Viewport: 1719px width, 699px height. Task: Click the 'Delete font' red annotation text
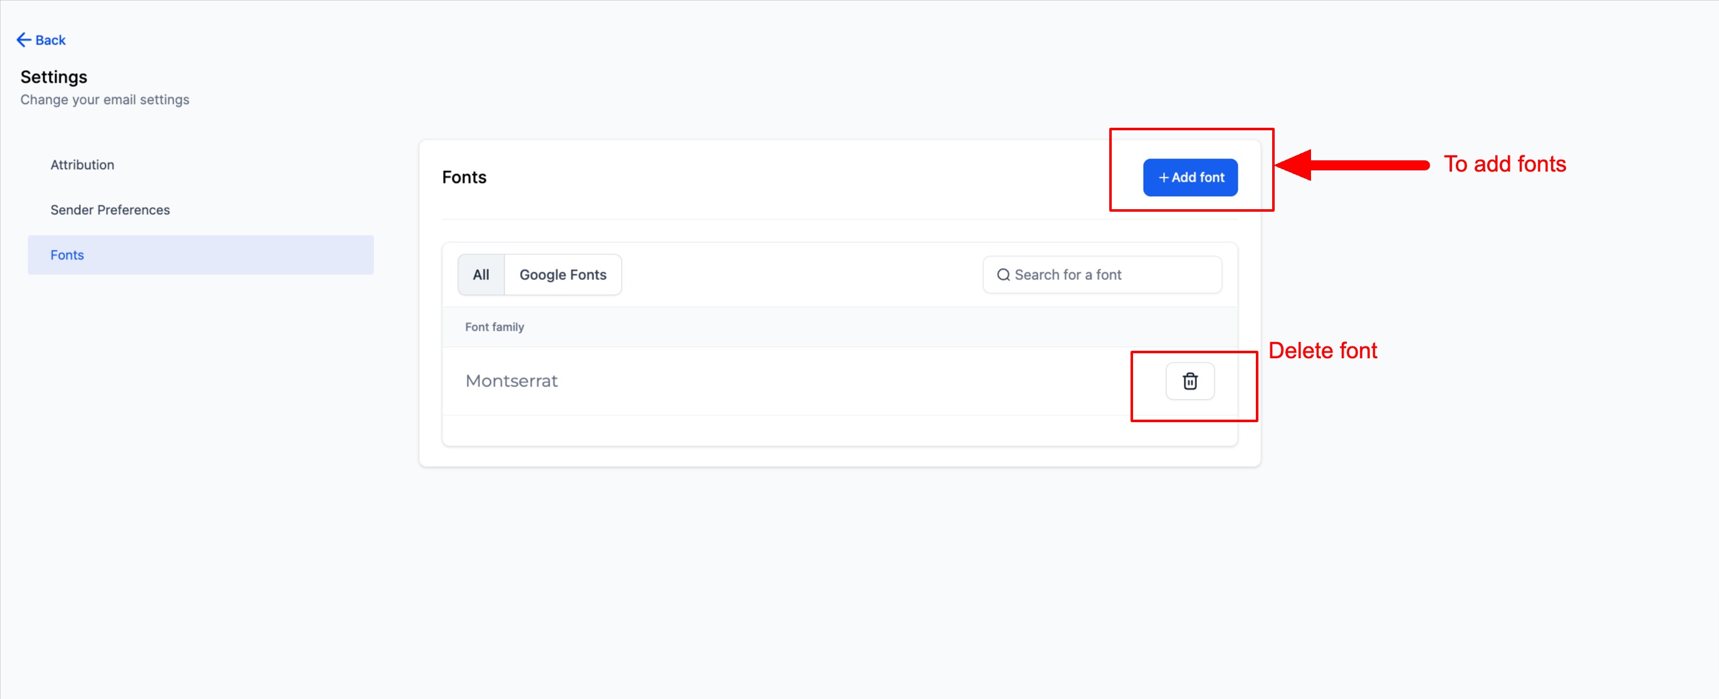click(x=1322, y=350)
